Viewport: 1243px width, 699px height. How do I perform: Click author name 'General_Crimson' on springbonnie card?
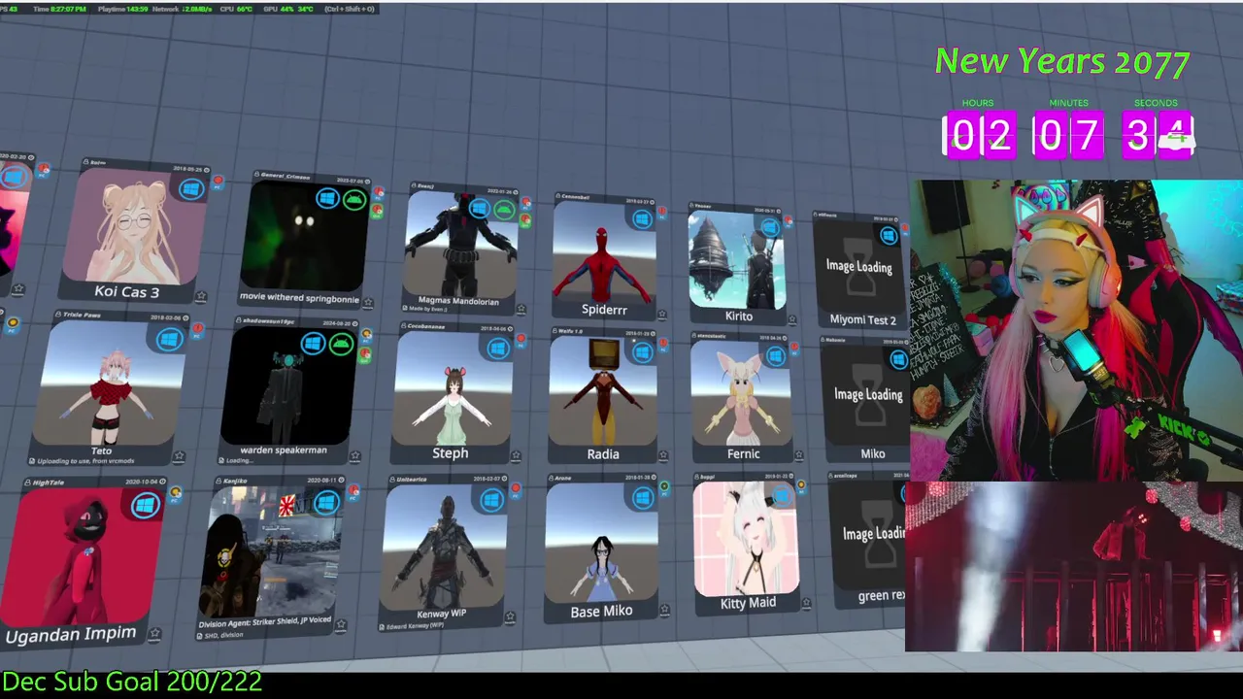285,177
